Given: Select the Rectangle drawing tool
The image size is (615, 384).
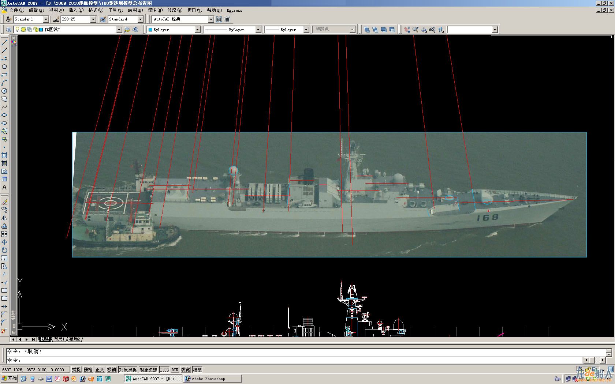Looking at the screenshot, I should click(x=4, y=75).
